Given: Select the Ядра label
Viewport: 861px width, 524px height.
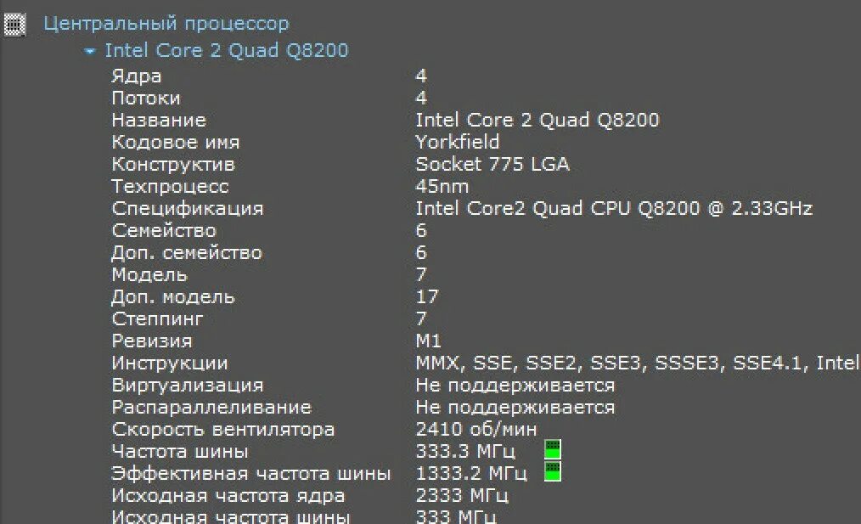Looking at the screenshot, I should click(x=136, y=76).
